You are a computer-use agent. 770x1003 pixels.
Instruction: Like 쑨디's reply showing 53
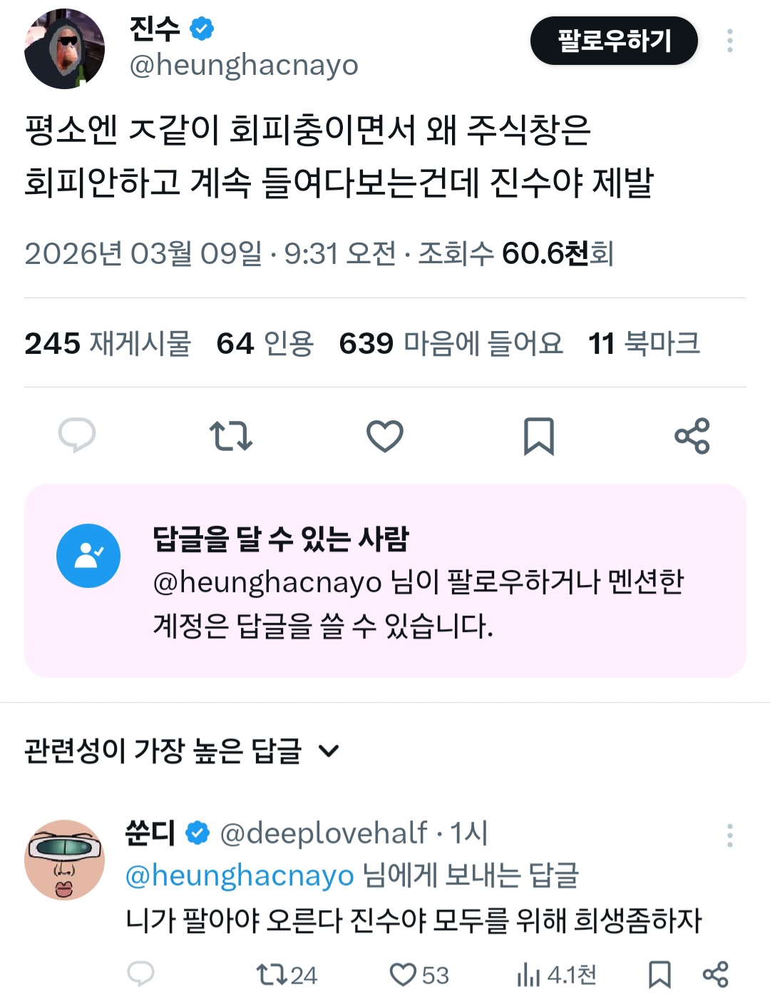419,974
